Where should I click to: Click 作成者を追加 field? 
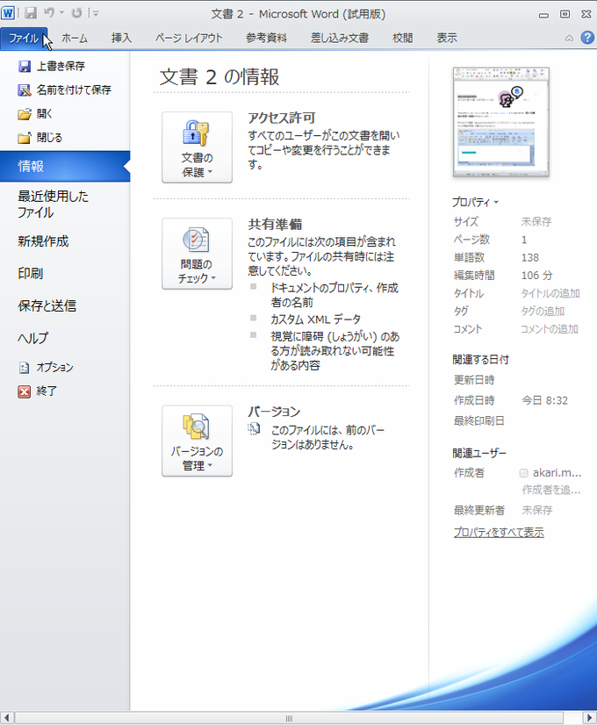[x=551, y=490]
